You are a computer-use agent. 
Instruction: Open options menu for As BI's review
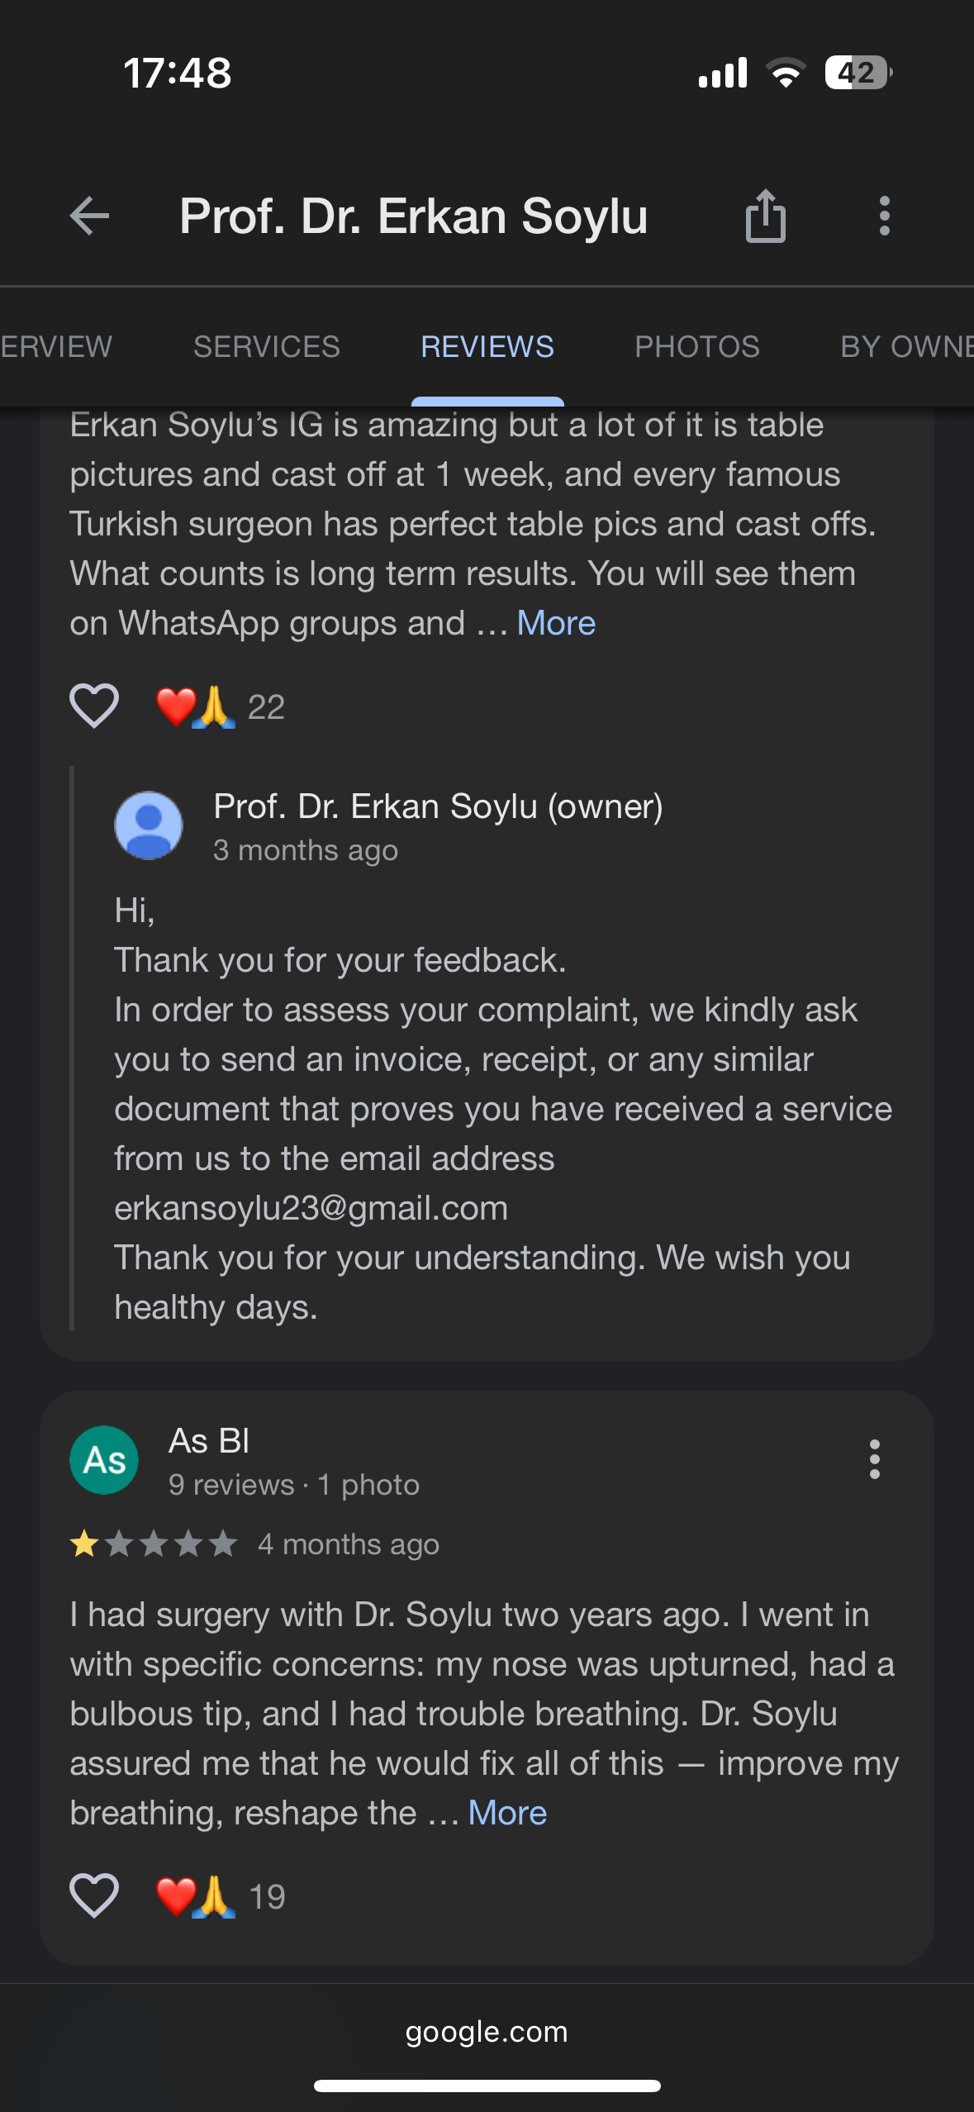point(874,1459)
